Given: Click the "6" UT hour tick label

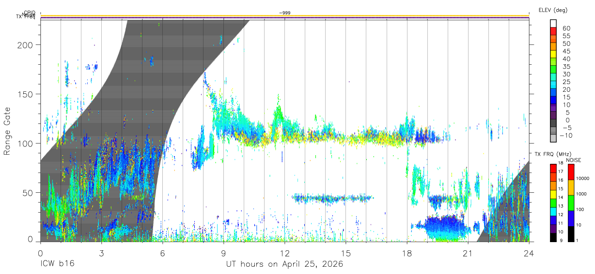Looking at the screenshot, I should (x=163, y=254).
